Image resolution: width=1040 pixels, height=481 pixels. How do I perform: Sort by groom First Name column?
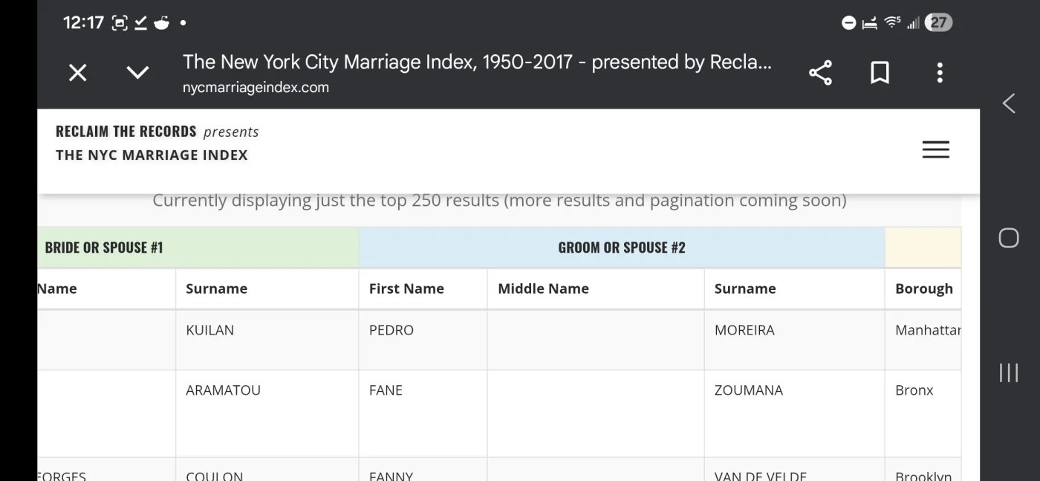point(406,288)
